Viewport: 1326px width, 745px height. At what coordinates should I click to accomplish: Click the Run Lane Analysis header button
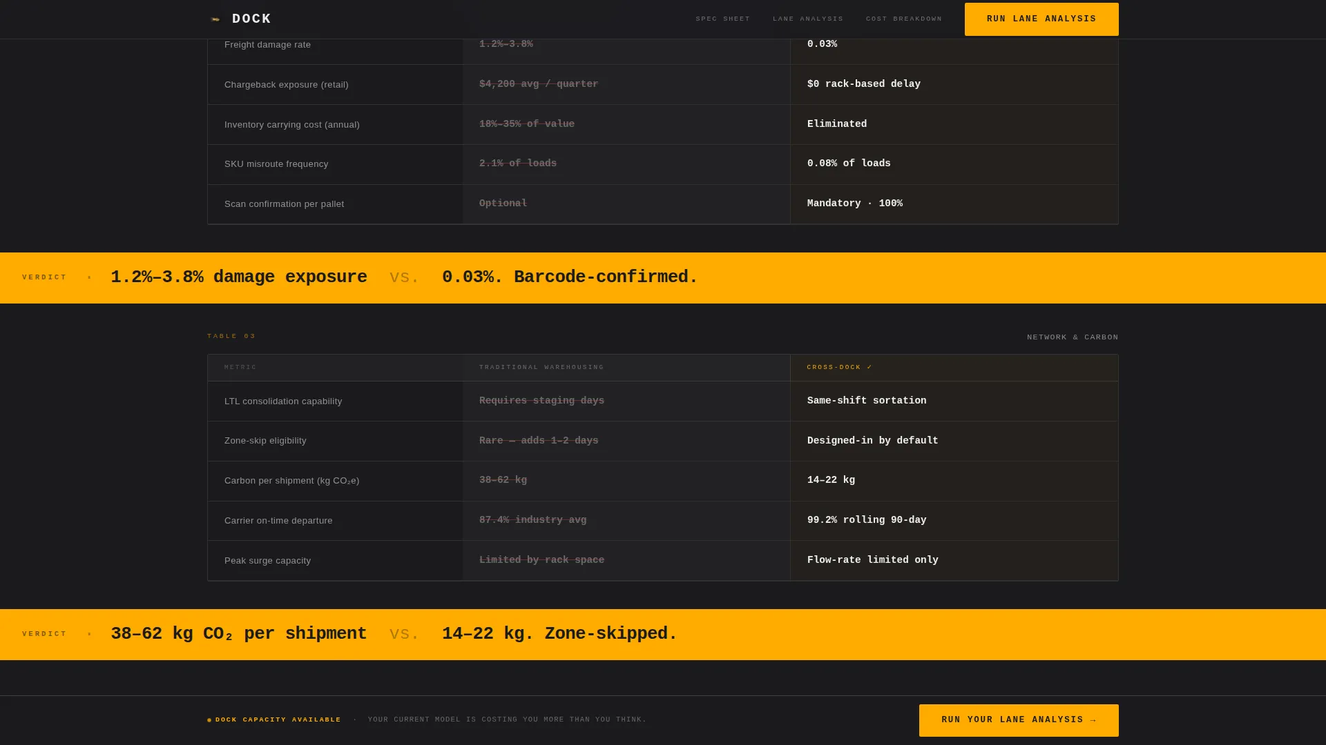click(1041, 19)
